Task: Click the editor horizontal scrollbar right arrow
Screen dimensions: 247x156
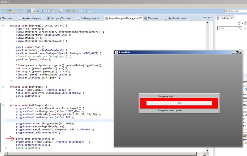Action: click(x=204, y=154)
